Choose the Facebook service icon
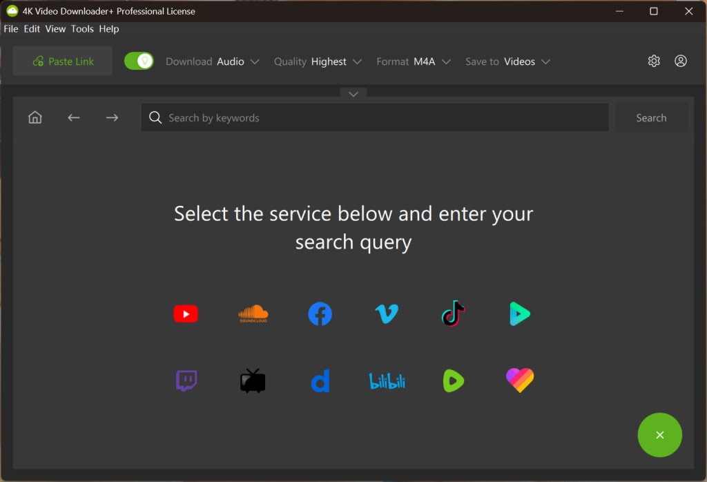The height and width of the screenshot is (482, 707). tap(320, 314)
